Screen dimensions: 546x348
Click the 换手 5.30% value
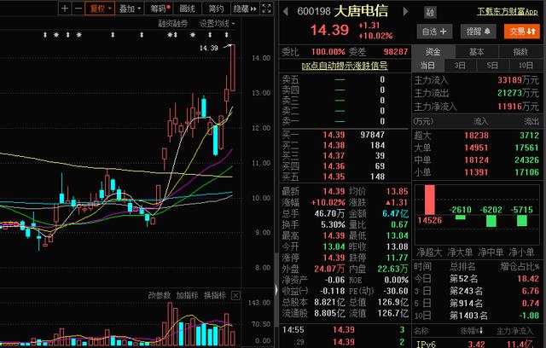tap(333, 224)
